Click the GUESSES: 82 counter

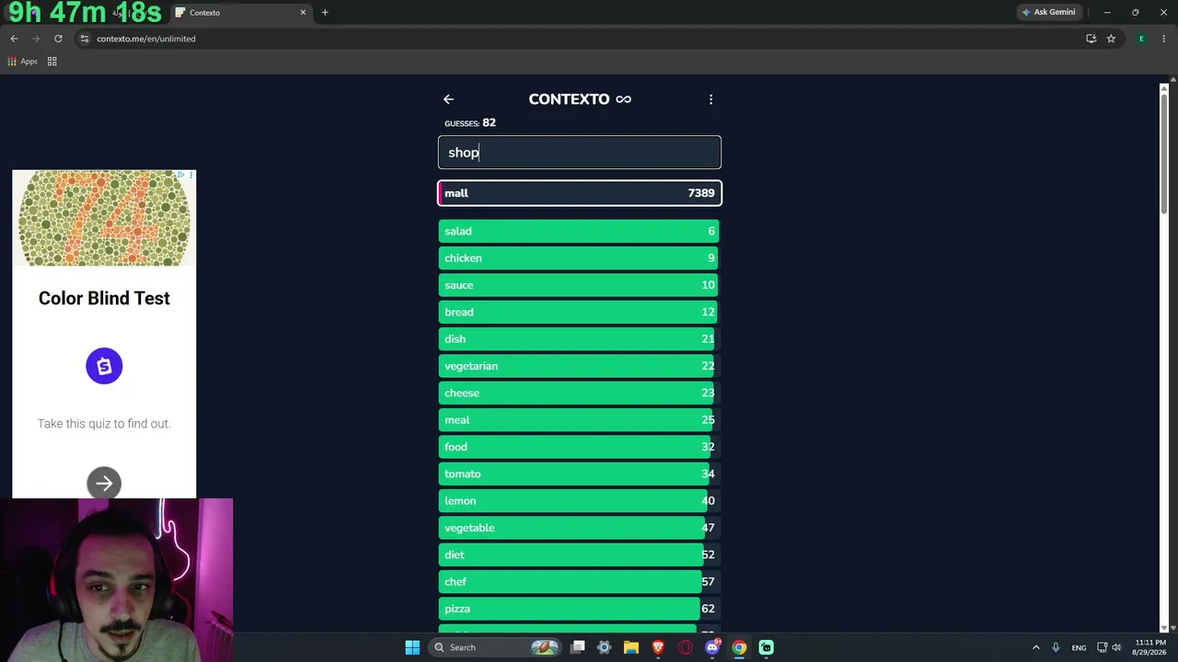[x=470, y=123]
